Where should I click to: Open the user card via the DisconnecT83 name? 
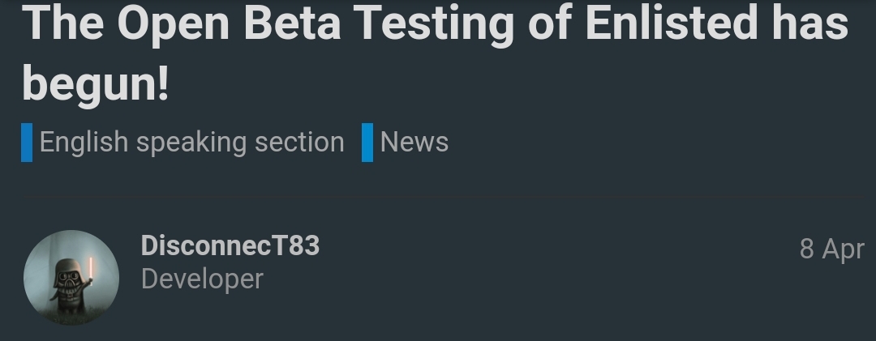(x=230, y=245)
